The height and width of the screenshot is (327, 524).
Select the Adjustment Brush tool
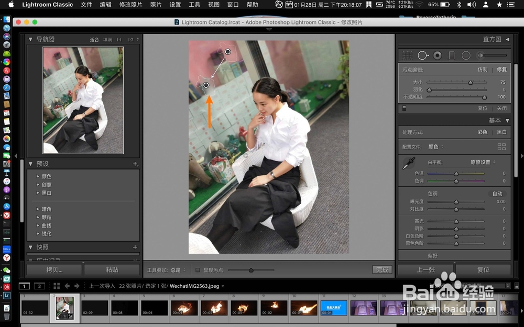(481, 55)
